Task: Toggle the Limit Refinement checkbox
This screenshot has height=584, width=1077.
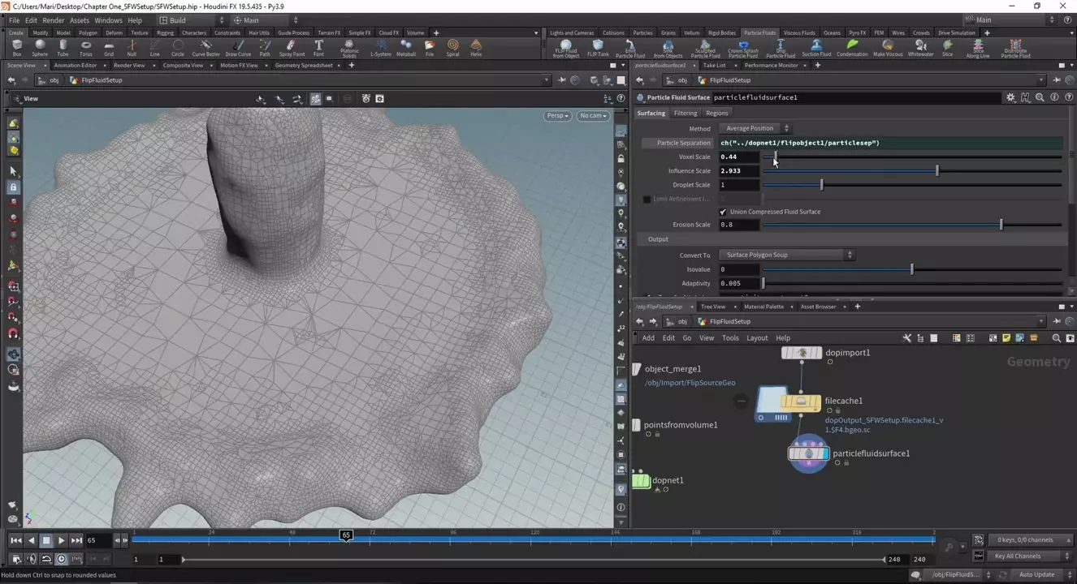Action: pos(647,199)
